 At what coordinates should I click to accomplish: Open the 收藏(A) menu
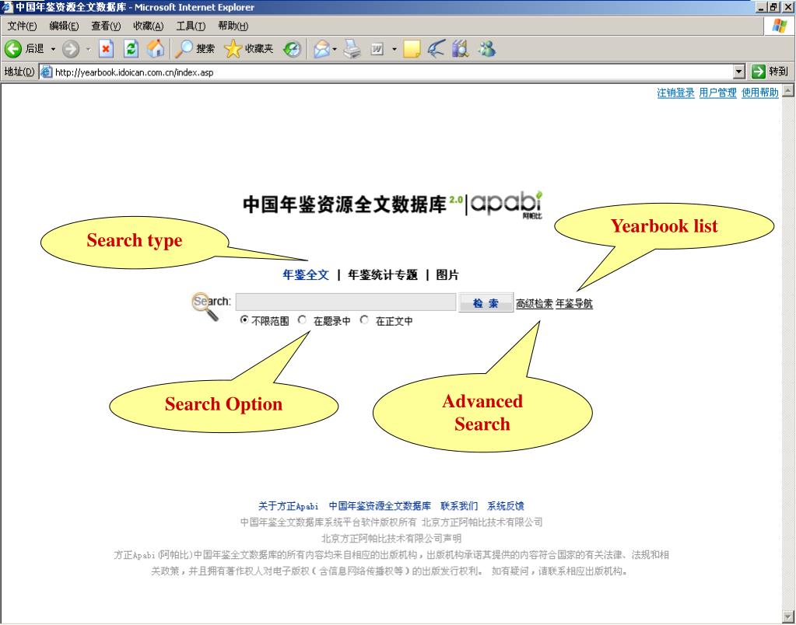point(149,26)
